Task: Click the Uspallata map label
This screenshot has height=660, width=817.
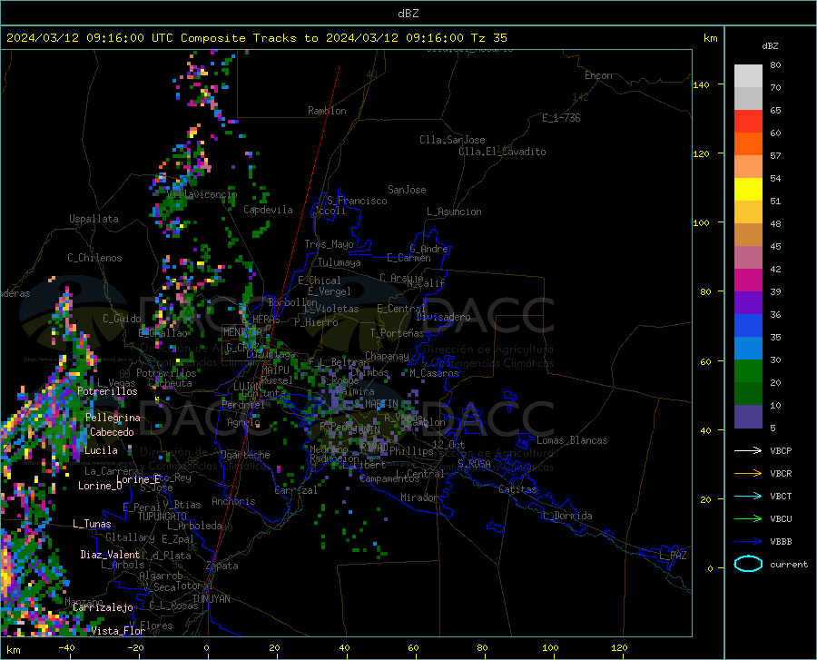Action: point(94,219)
